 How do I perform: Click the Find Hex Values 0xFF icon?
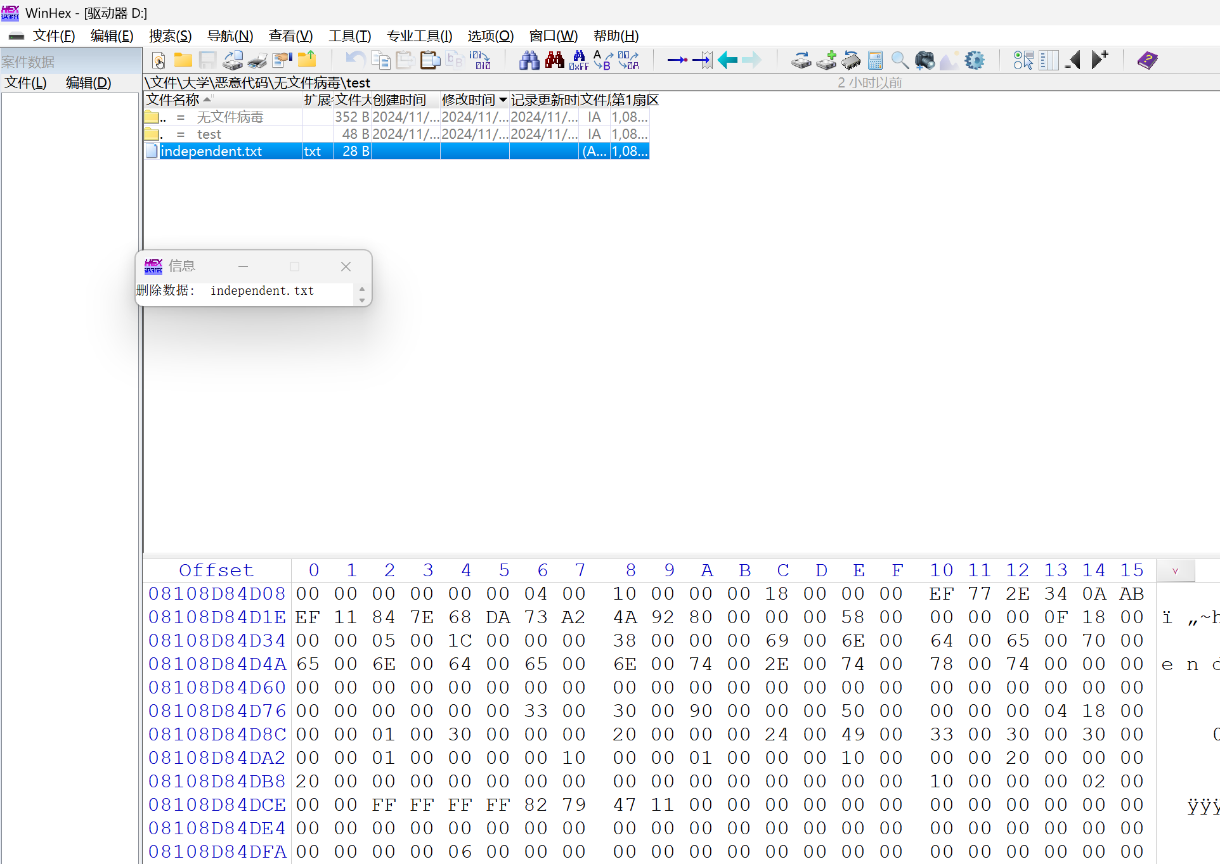click(579, 61)
